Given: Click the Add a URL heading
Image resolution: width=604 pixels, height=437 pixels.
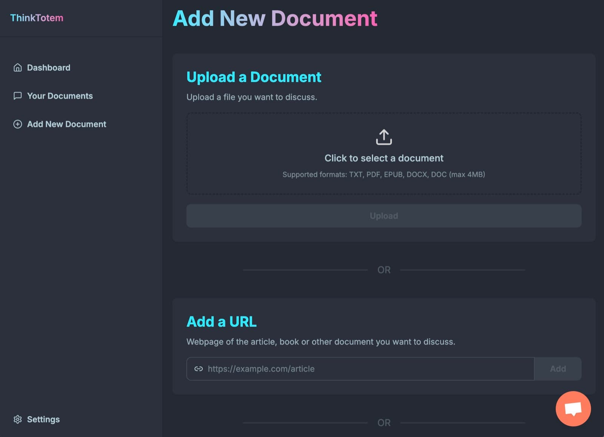Looking at the screenshot, I should coord(221,321).
